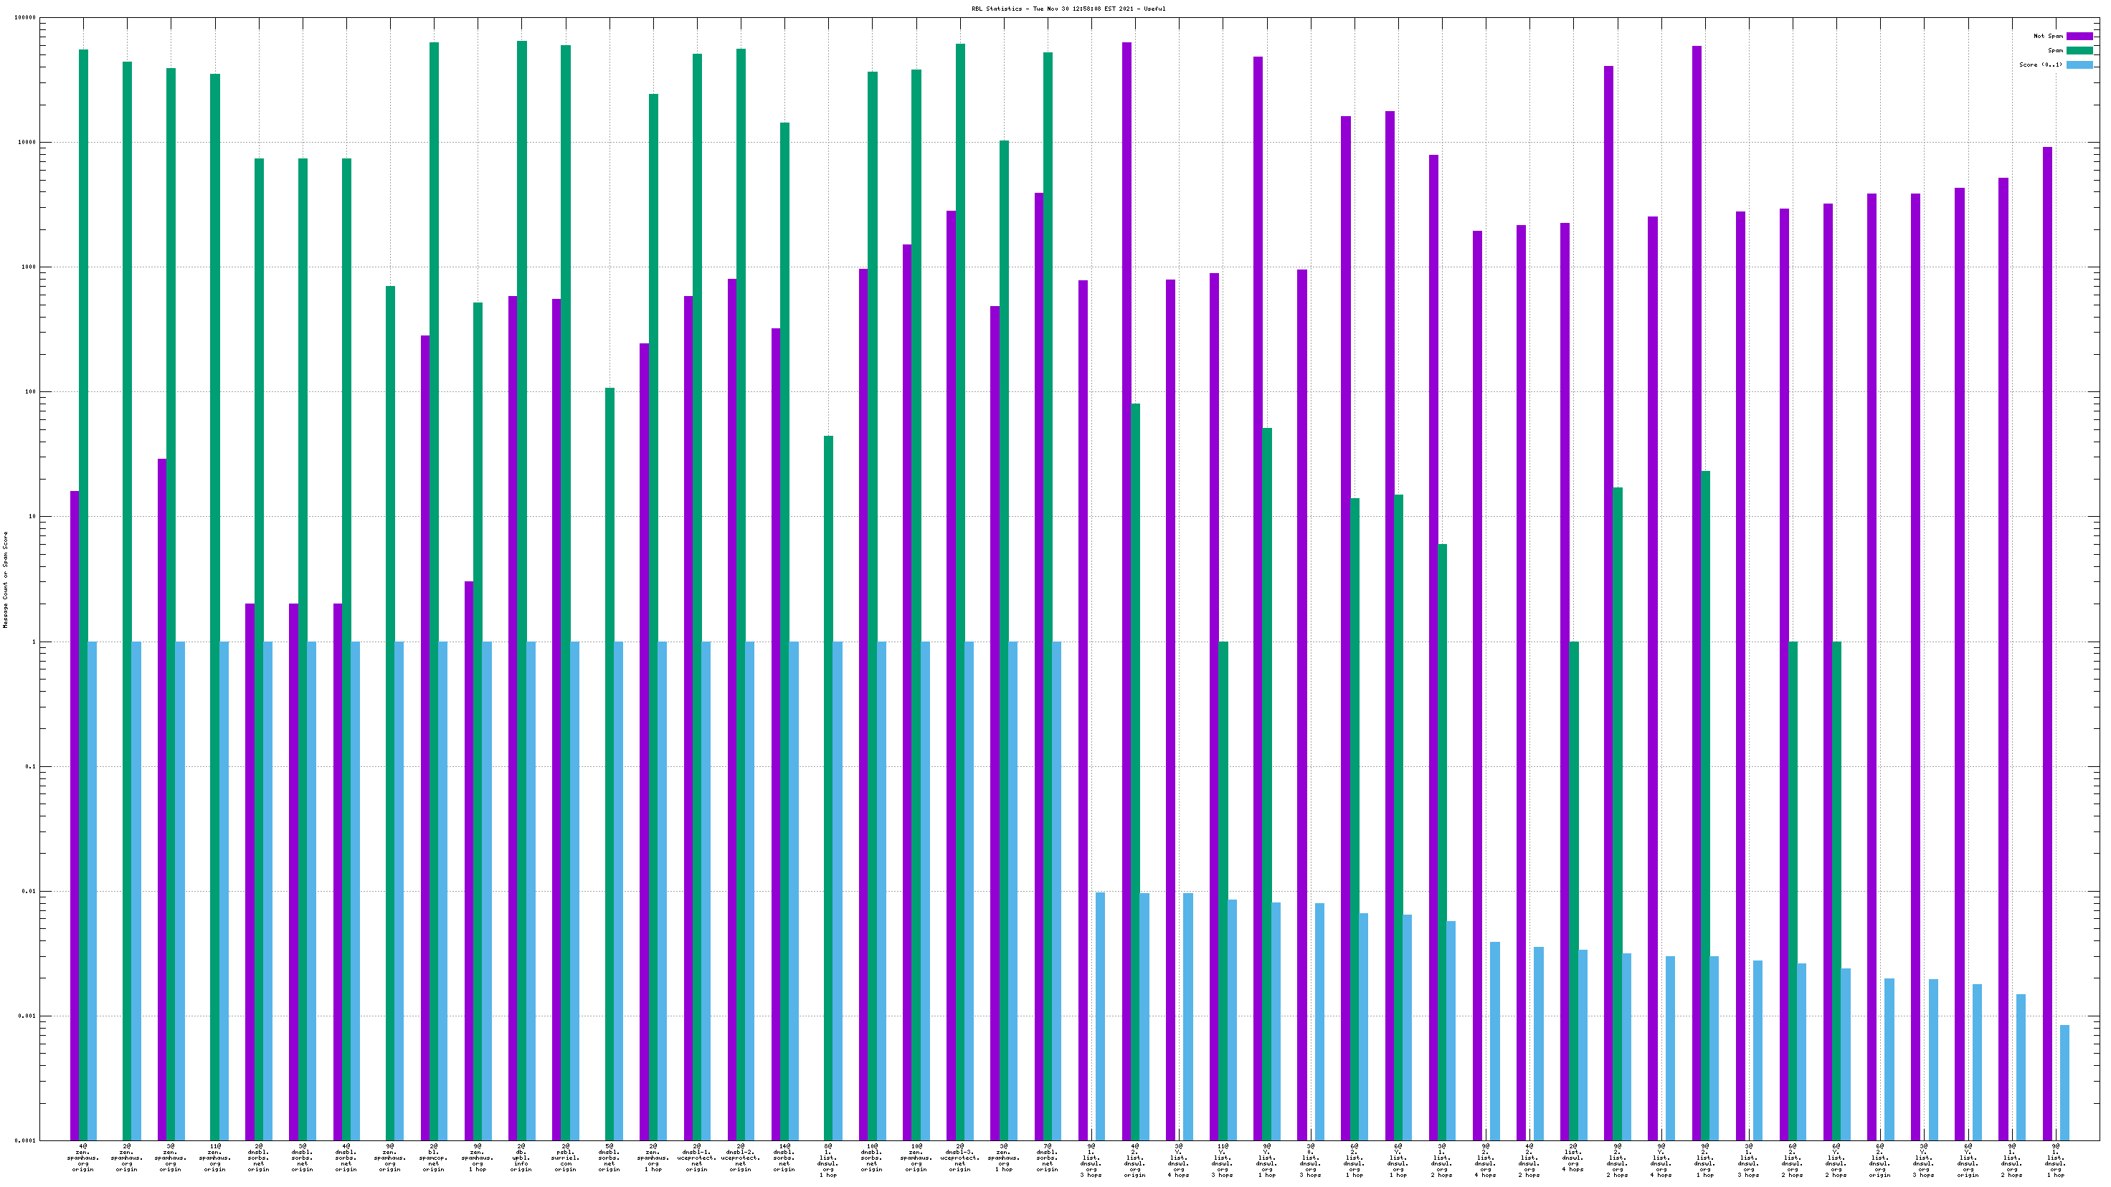The width and height of the screenshot is (2111, 1187).
Task: Click the 0.0001 y-axis tick label
Action: tap(27, 1140)
